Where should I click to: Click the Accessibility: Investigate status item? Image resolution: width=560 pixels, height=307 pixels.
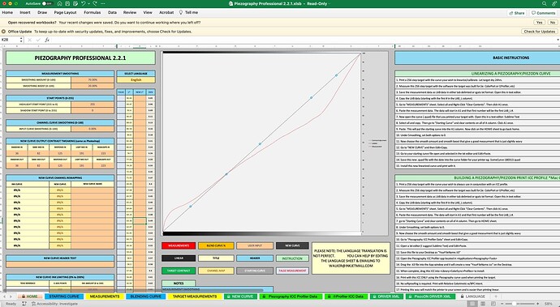click(x=54, y=304)
